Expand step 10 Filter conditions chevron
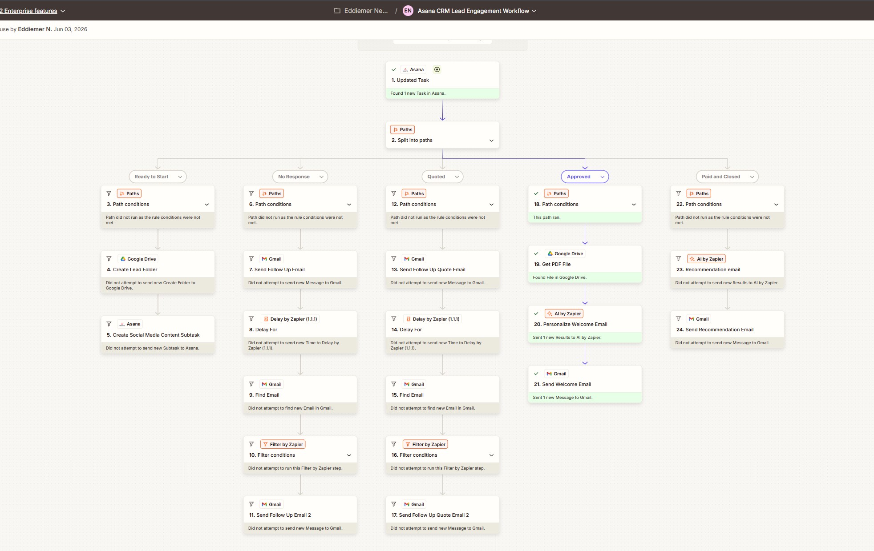874x551 pixels. pos(349,455)
